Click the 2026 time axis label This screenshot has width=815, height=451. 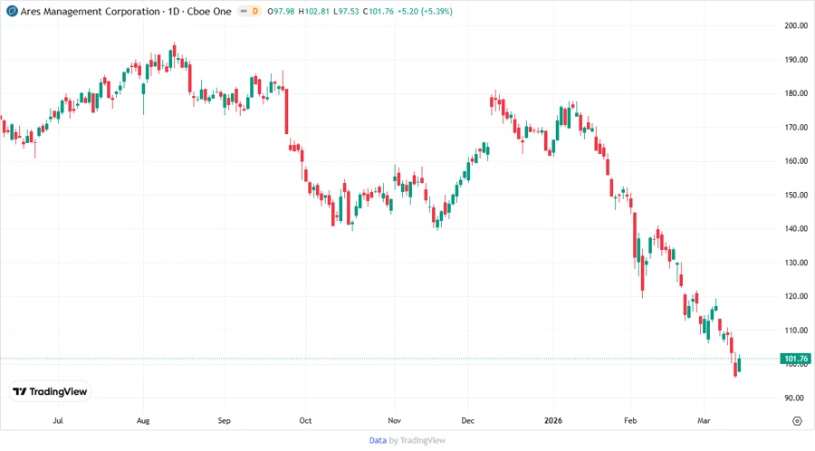pos(553,420)
